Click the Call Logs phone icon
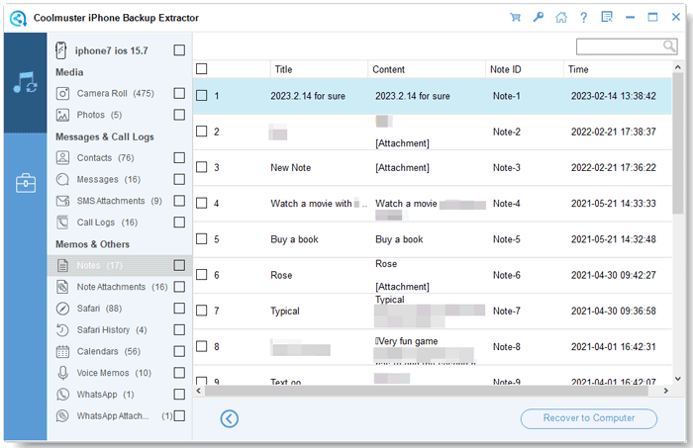Image resolution: width=693 pixels, height=448 pixels. pos(62,222)
